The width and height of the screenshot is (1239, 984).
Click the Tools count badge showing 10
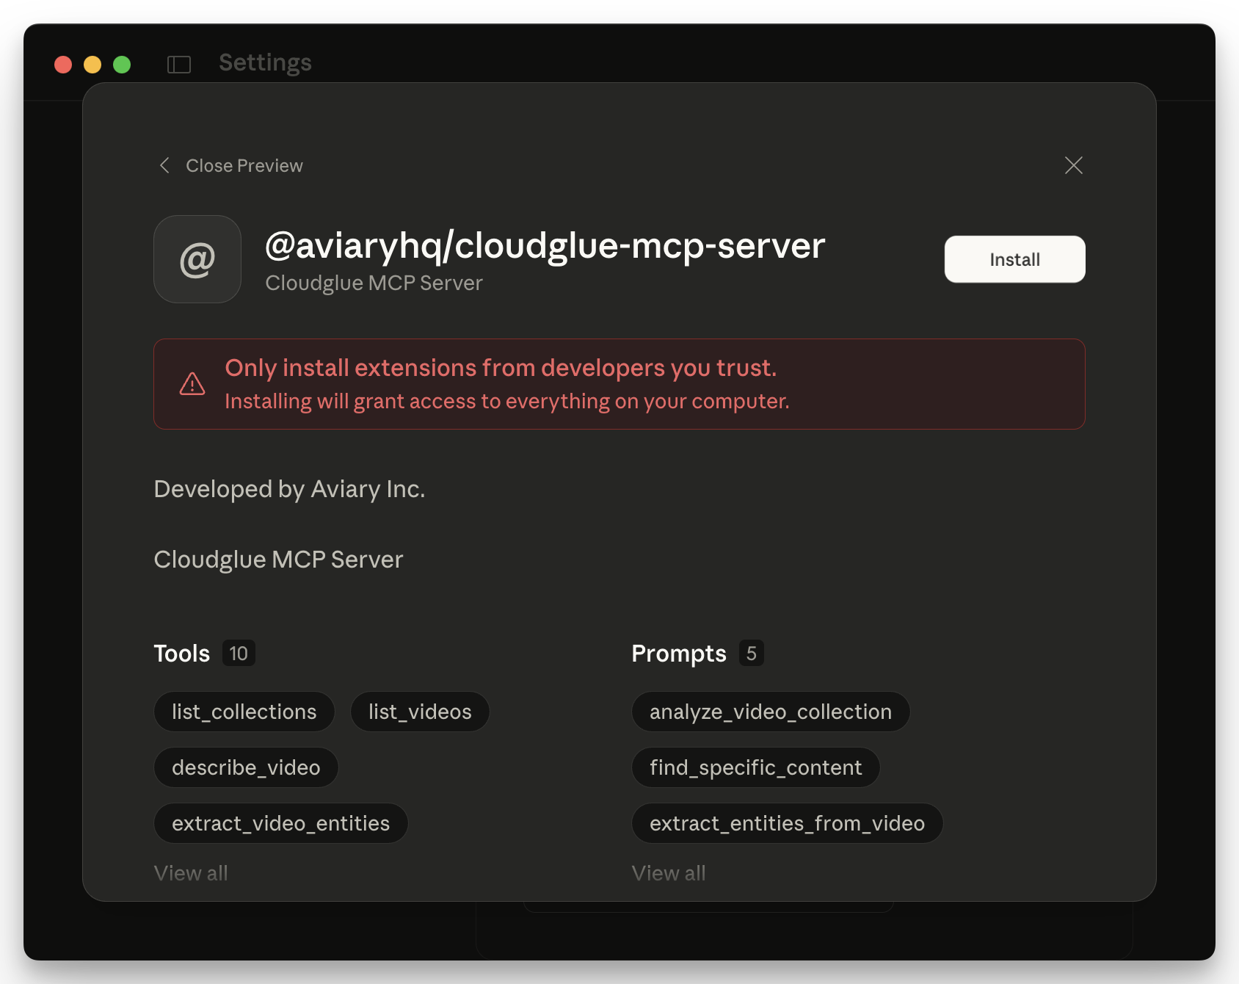pos(238,653)
